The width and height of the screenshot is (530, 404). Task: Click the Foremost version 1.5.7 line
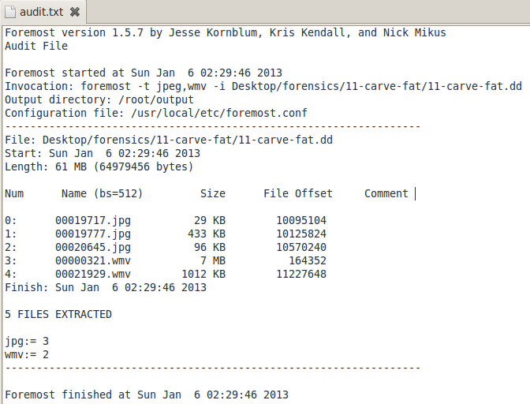(x=225, y=32)
